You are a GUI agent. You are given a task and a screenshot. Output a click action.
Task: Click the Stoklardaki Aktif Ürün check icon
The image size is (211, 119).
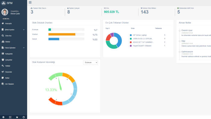178,8
